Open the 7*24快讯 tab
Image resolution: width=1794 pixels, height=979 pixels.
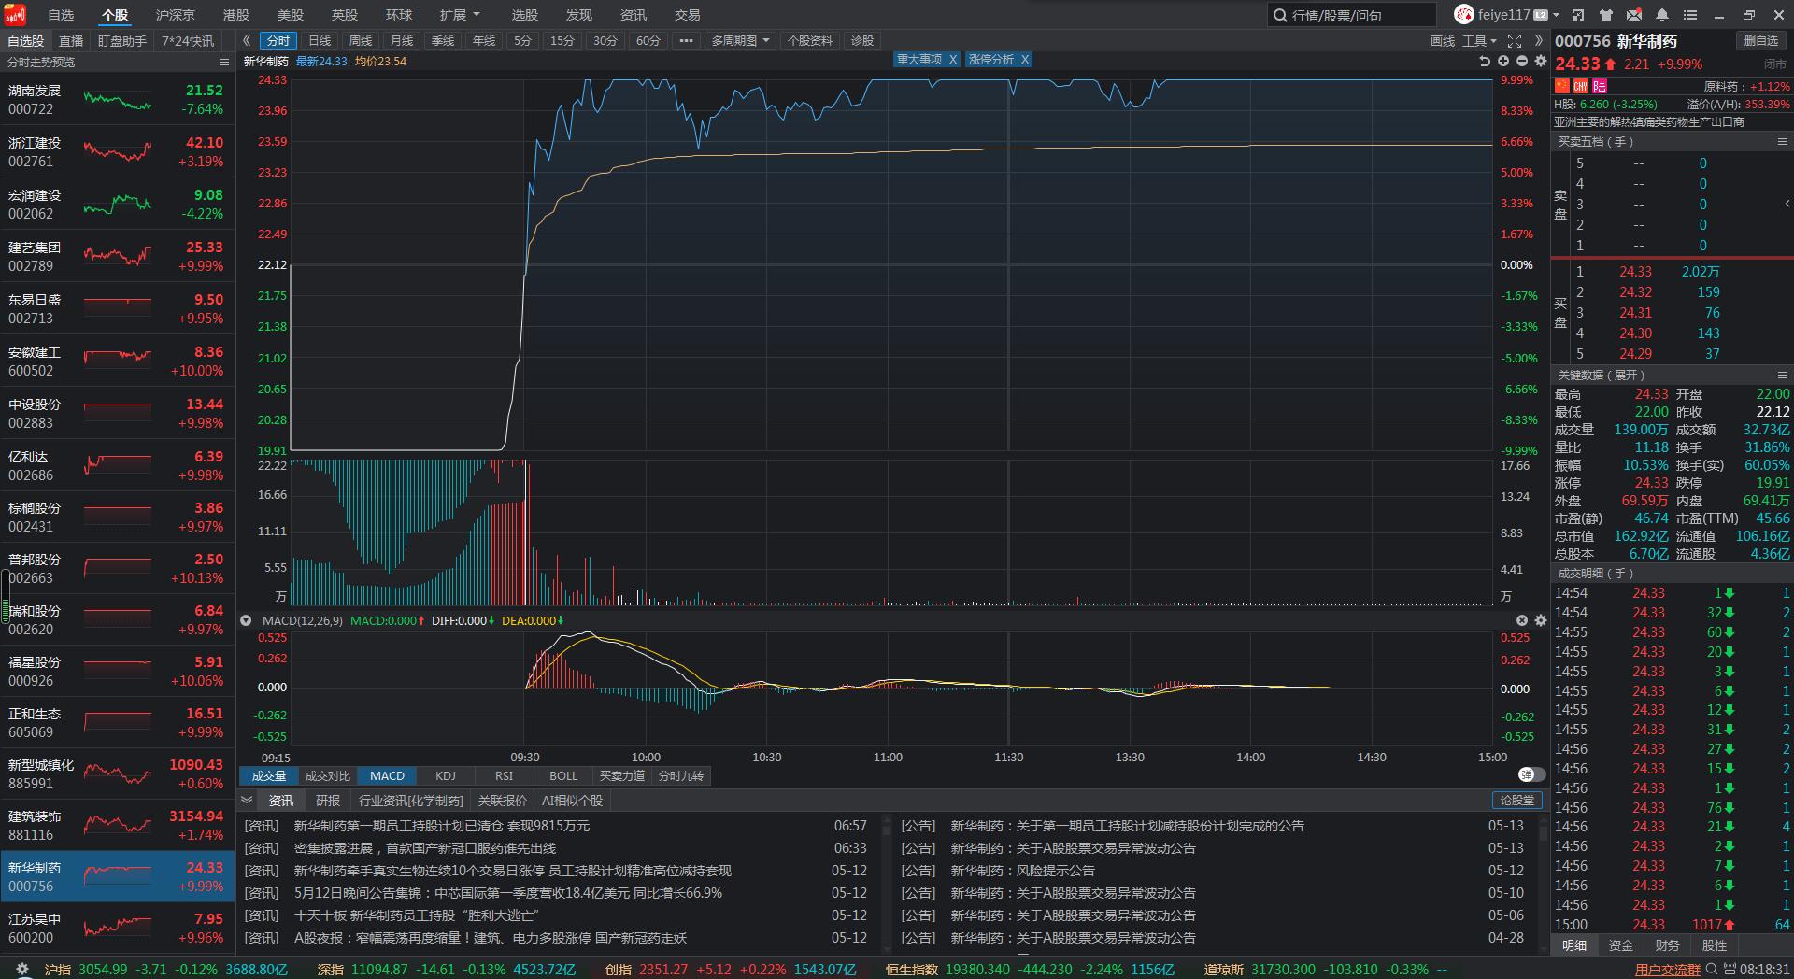pos(188,41)
